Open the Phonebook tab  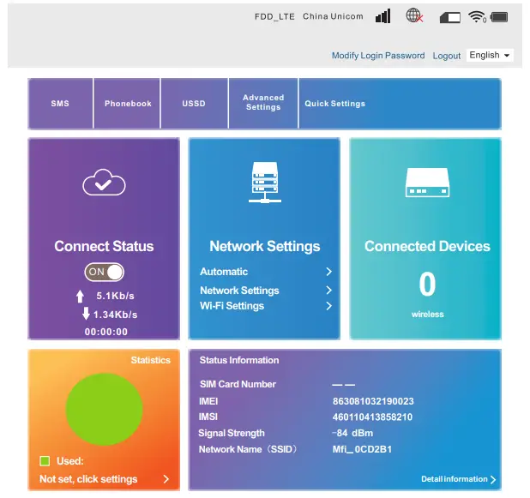[x=128, y=104]
